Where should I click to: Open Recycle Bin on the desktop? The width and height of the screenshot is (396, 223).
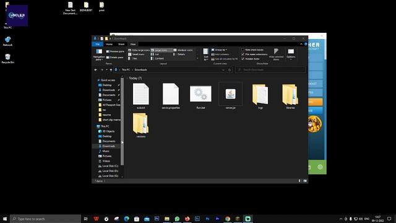[8, 58]
